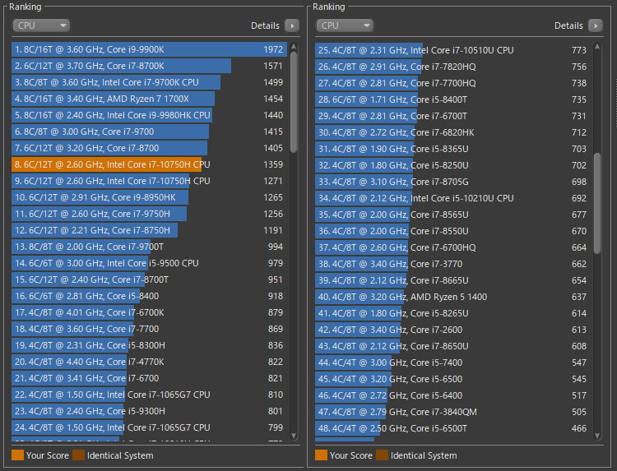
Task: Click the left panel scrollbar thumb
Action: pyautogui.click(x=294, y=102)
